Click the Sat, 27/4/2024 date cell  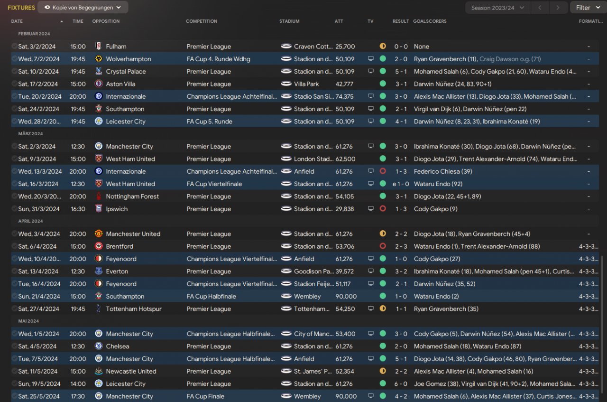(x=38, y=309)
